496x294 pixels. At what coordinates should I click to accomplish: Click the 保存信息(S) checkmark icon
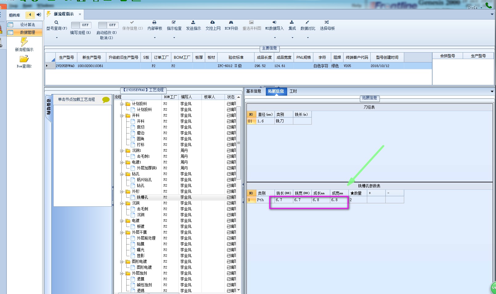[x=132, y=22]
